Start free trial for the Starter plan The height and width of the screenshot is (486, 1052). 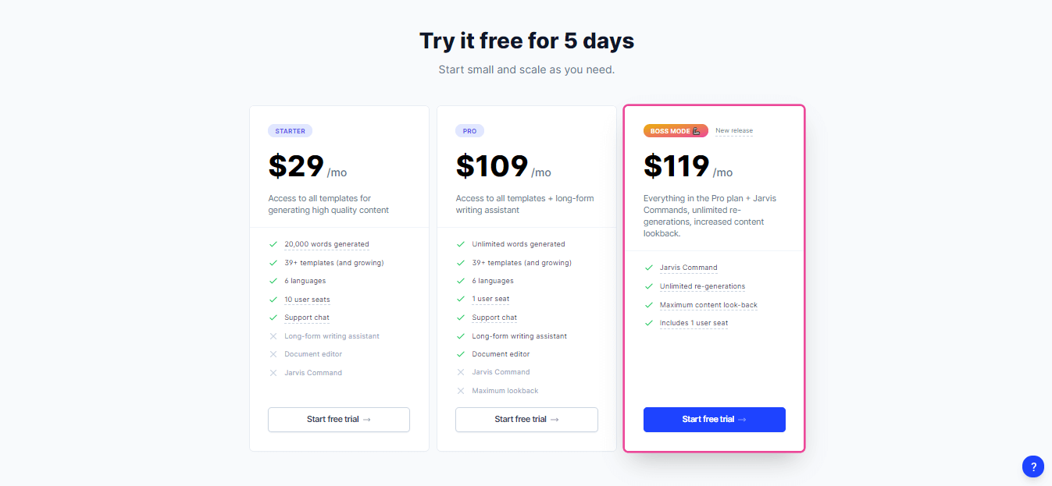tap(339, 420)
